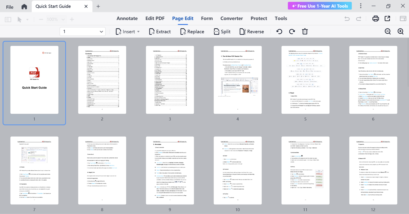Switch to the Annotate tab
Image resolution: width=409 pixels, height=214 pixels.
coord(127,18)
